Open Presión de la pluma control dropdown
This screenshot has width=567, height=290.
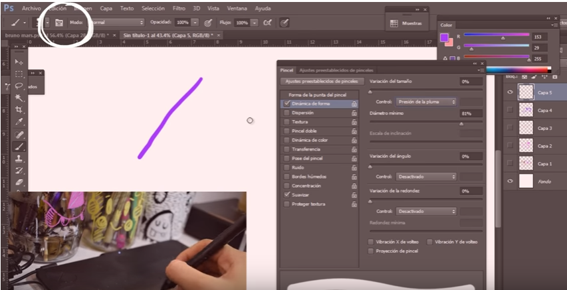tap(426, 102)
